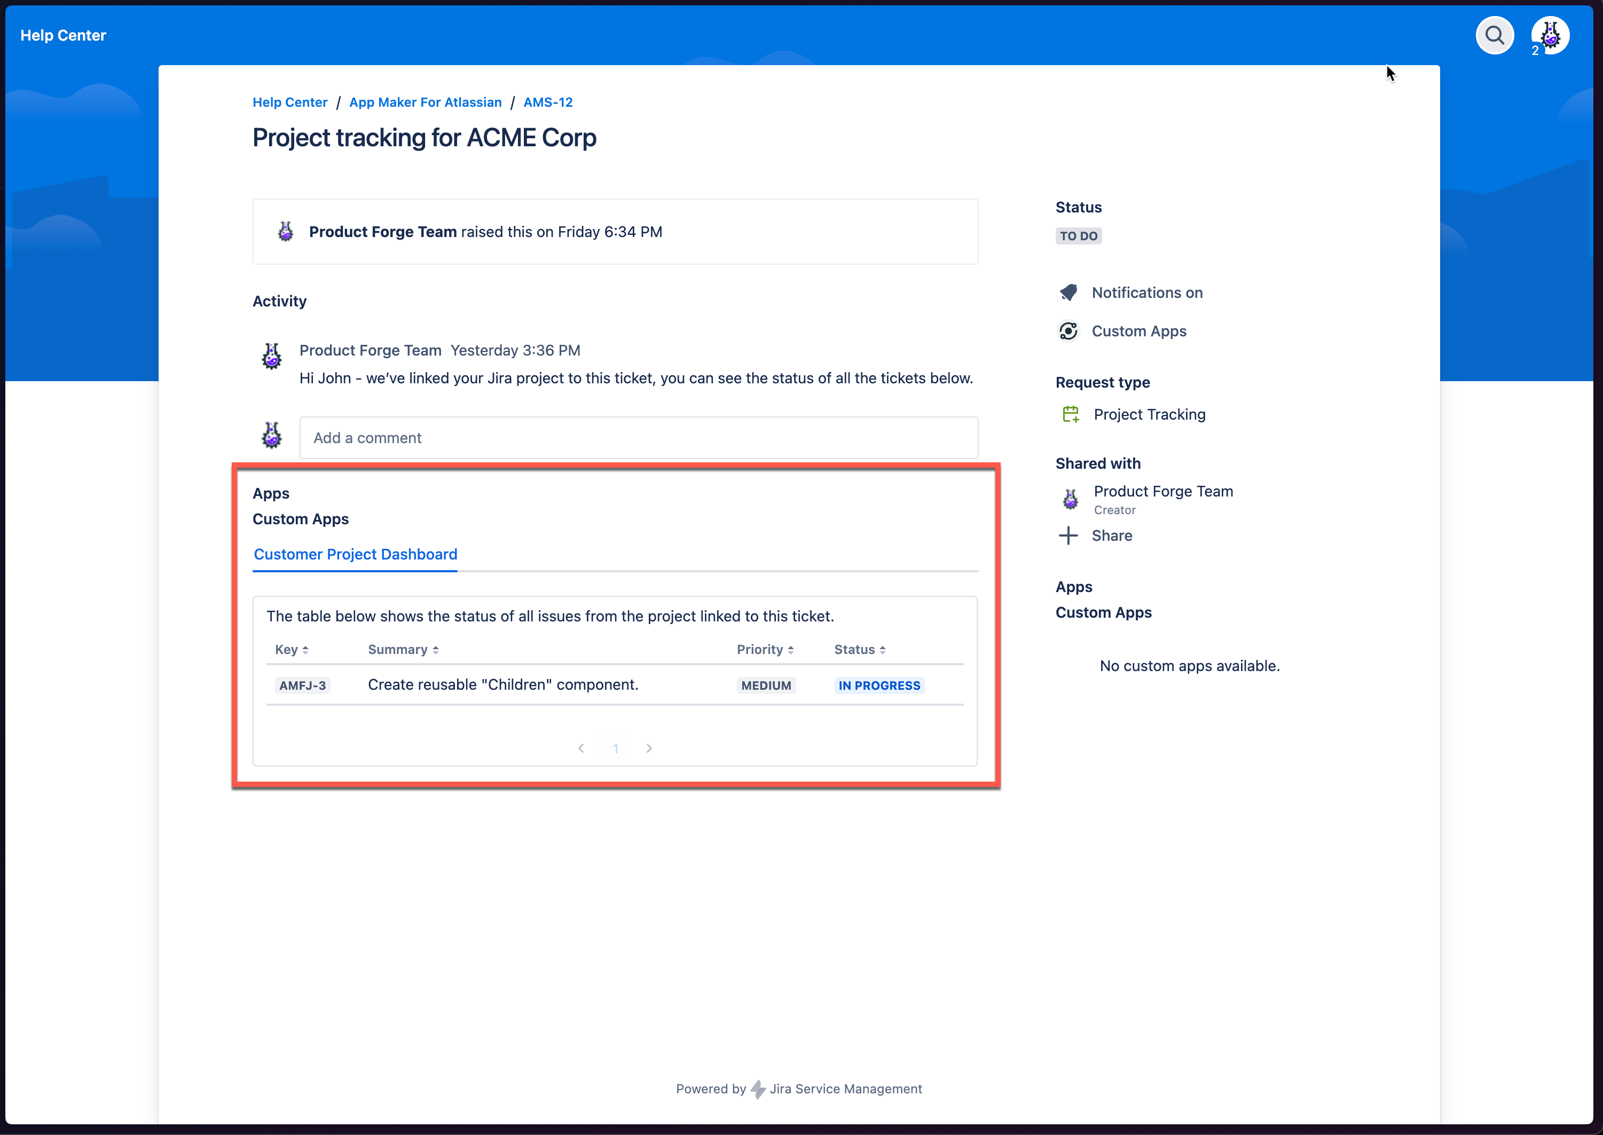Screen dimensions: 1603x1135
Task: Click the avatar beside the comment box
Action: point(271,436)
